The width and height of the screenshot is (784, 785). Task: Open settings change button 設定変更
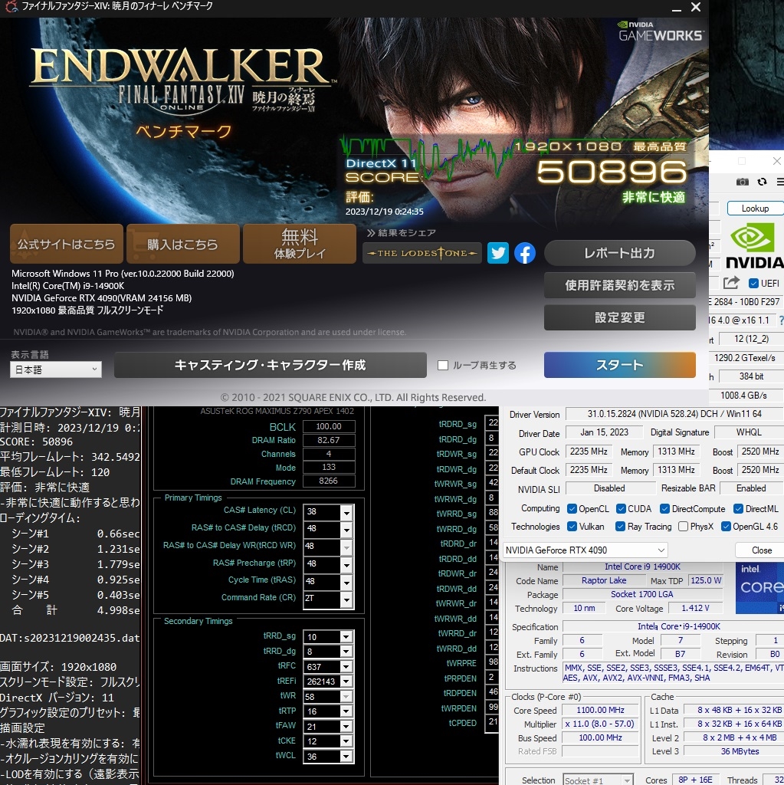tap(620, 317)
